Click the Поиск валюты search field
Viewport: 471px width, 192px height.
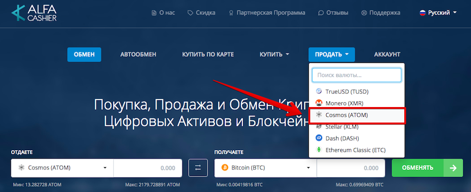click(x=357, y=75)
